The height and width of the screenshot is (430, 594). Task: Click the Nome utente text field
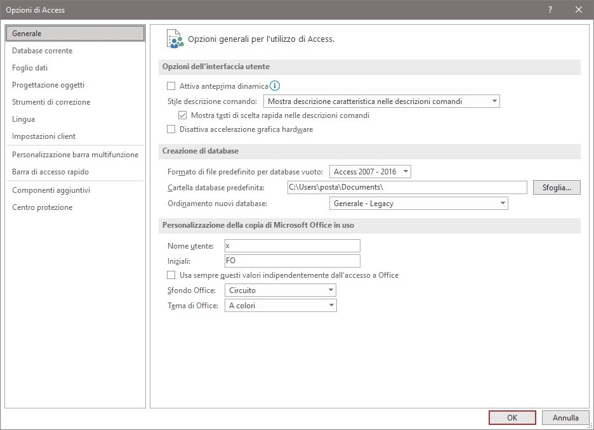pyautogui.click(x=292, y=245)
